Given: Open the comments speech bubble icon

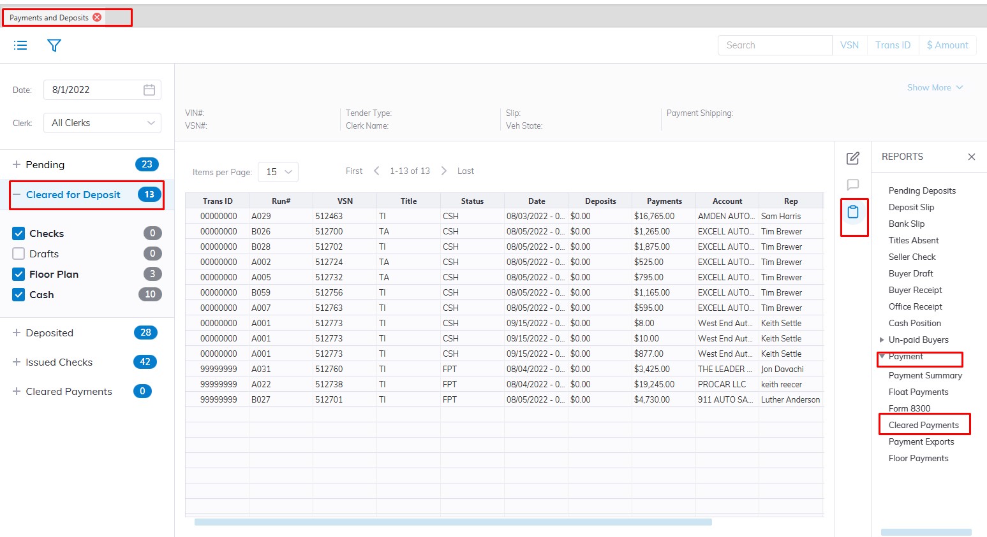Looking at the screenshot, I should [852, 185].
